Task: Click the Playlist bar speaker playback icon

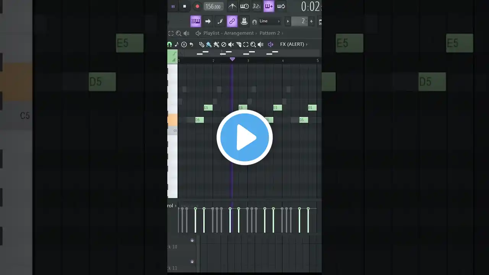Action: 186,33
